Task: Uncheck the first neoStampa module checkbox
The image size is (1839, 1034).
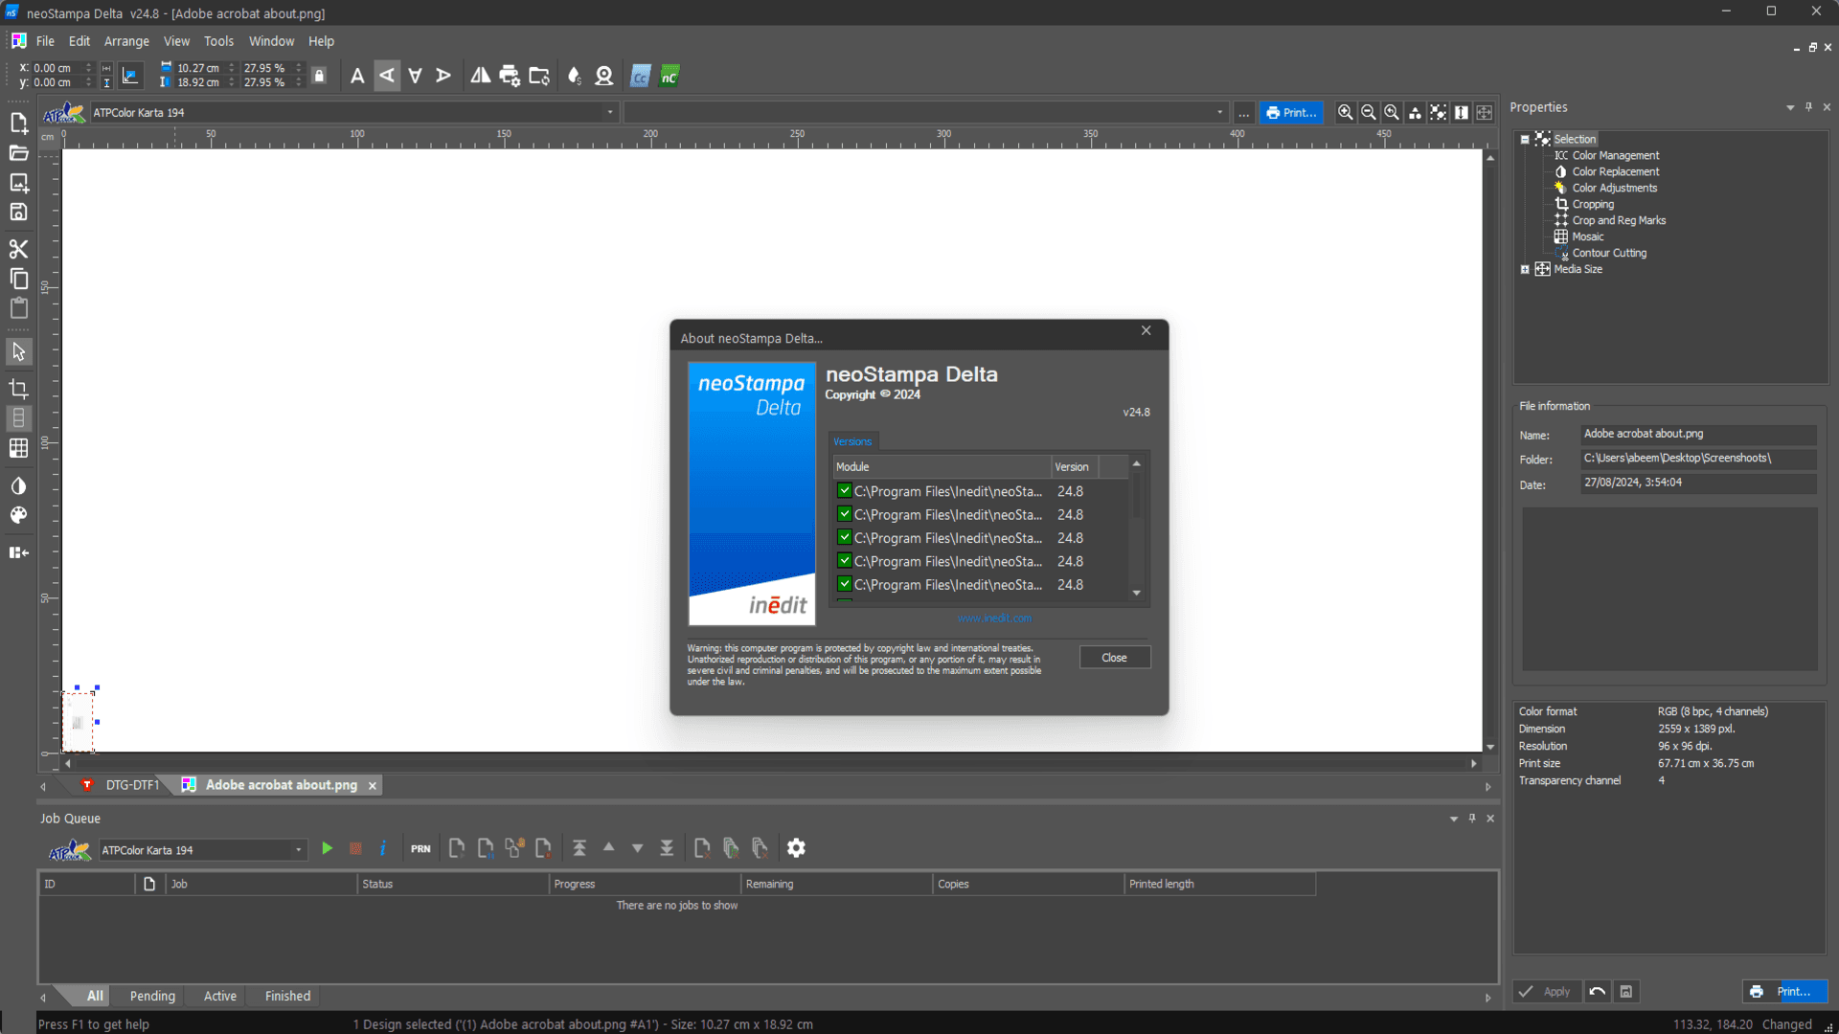Action: click(x=844, y=490)
